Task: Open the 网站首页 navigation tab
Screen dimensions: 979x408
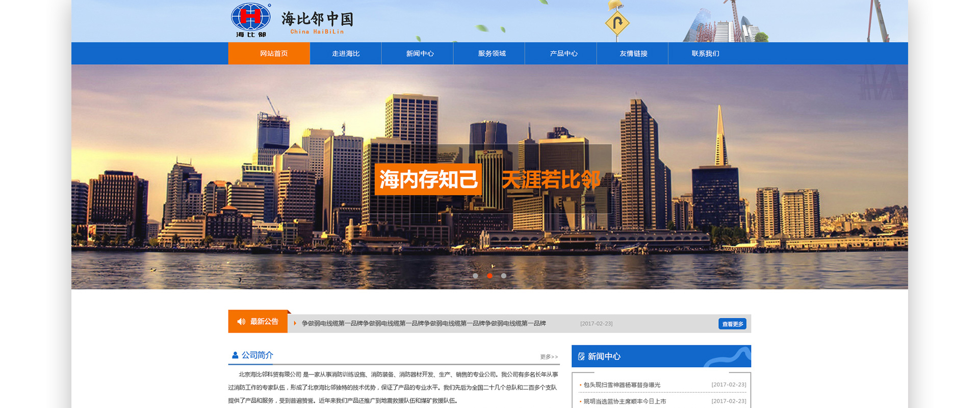Action: [274, 54]
